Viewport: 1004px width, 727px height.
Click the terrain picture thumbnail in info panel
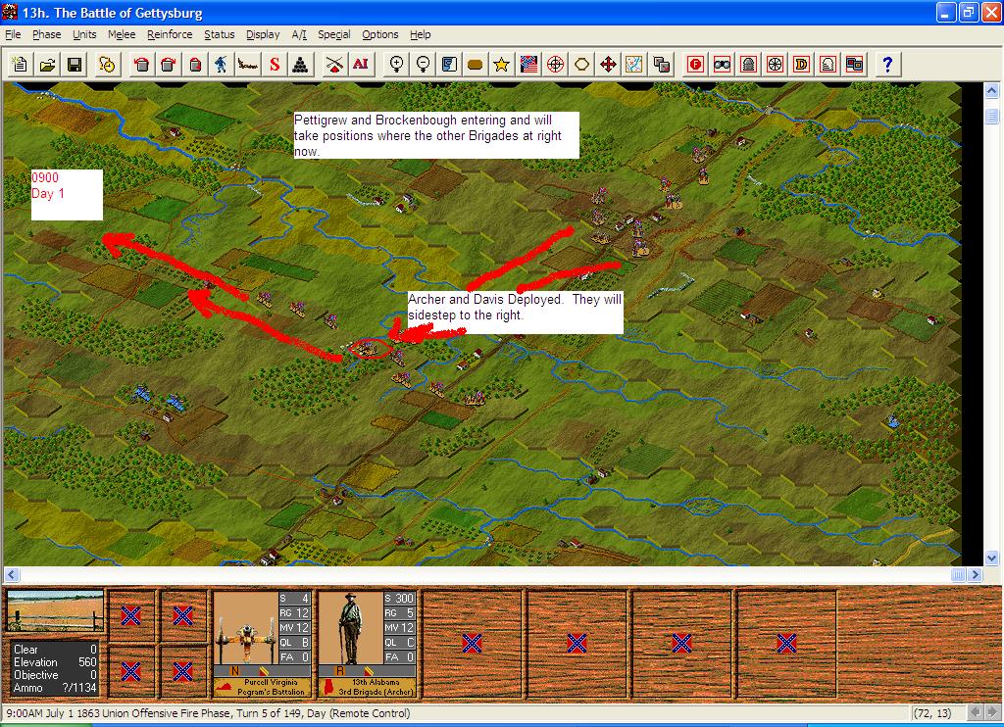coord(55,611)
